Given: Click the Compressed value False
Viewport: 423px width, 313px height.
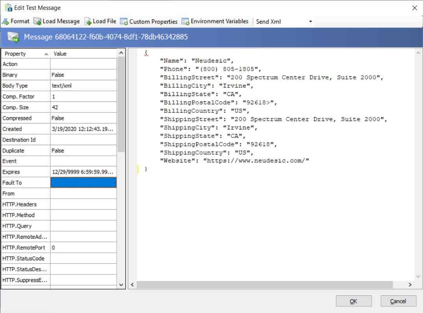Looking at the screenshot, I should [58, 118].
